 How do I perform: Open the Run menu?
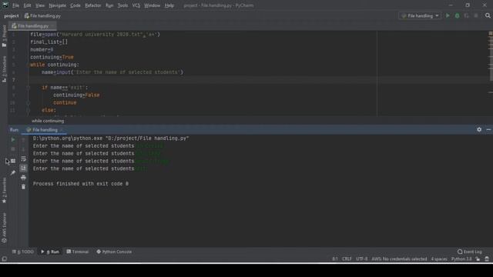[x=109, y=5]
